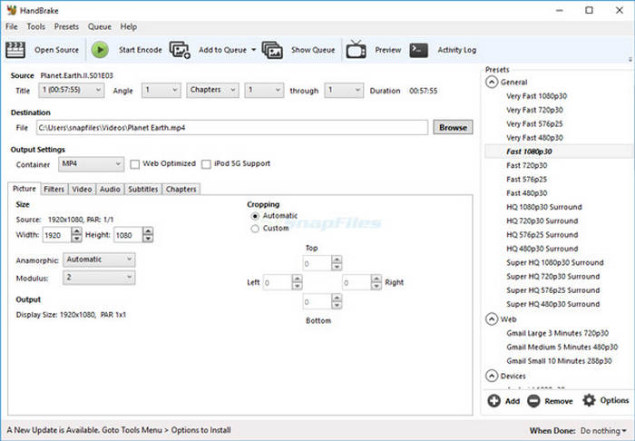
Task: Select the Custom cropping radio button
Action: click(255, 229)
